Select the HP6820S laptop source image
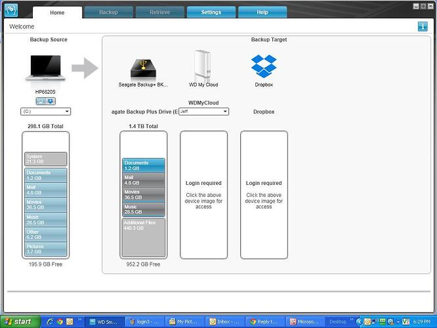This screenshot has height=328, width=437. point(45,68)
